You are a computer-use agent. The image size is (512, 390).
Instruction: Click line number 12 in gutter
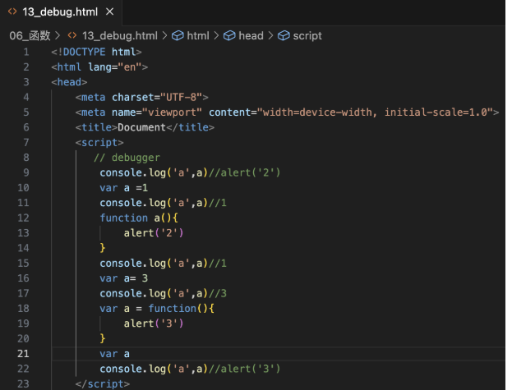pos(23,218)
